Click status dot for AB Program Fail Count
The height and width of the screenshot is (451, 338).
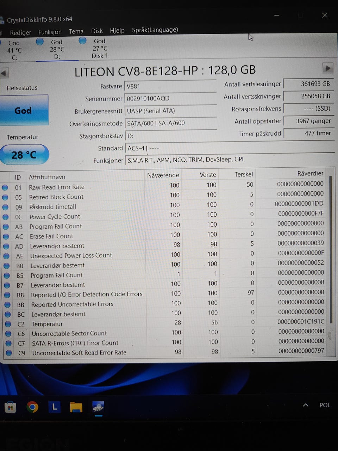click(6, 227)
